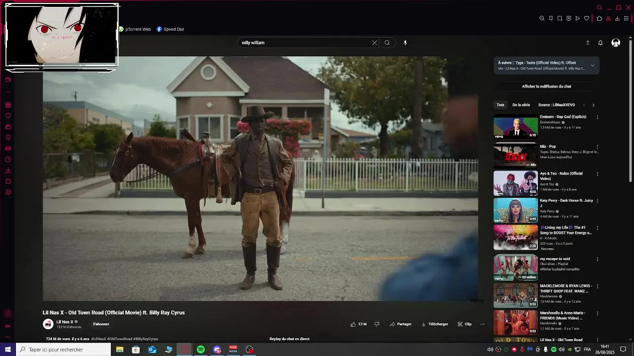Open Katy Perry Dark Horse thumbnail

(x=515, y=210)
